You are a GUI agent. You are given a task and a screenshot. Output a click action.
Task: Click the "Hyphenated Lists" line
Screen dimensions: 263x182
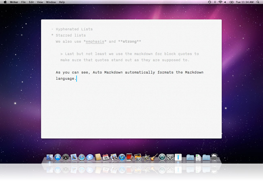pos(74,29)
